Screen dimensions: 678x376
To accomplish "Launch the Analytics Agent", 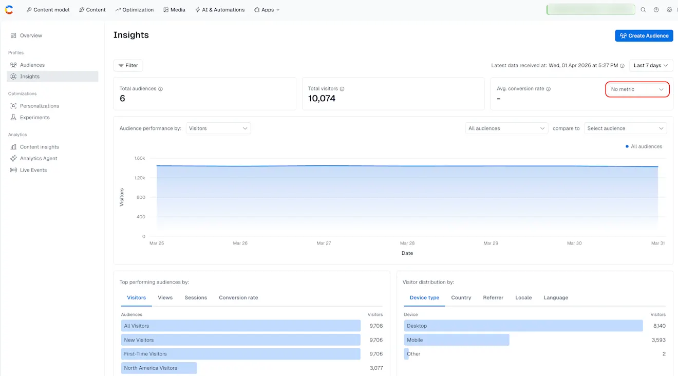I will click(38, 158).
